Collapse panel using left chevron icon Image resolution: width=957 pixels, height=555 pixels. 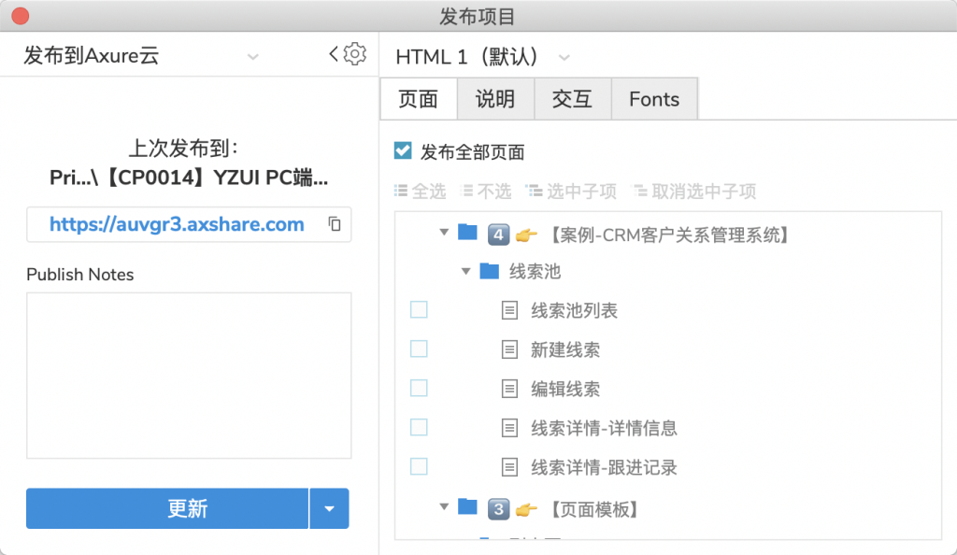(x=334, y=54)
